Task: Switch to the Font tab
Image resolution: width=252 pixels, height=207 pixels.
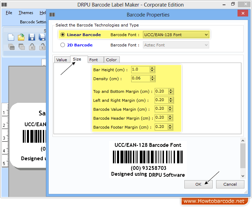Action: [96, 60]
